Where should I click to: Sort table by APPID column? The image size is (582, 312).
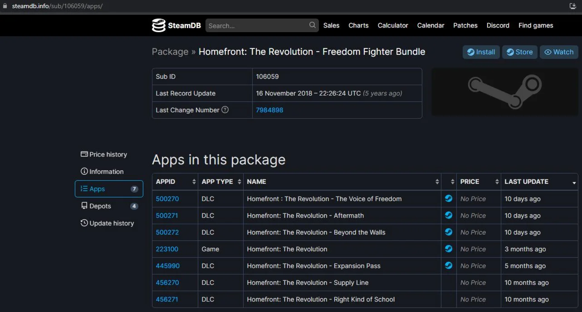point(176,182)
